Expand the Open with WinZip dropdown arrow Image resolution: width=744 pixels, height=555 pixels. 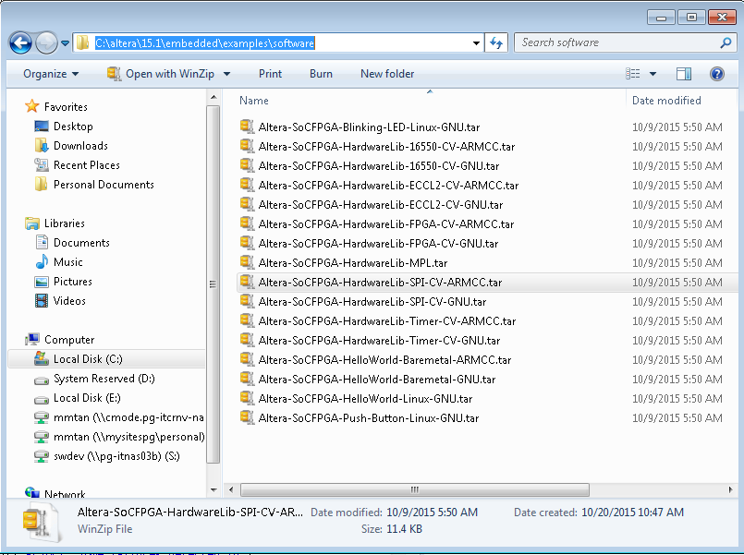coord(226,74)
